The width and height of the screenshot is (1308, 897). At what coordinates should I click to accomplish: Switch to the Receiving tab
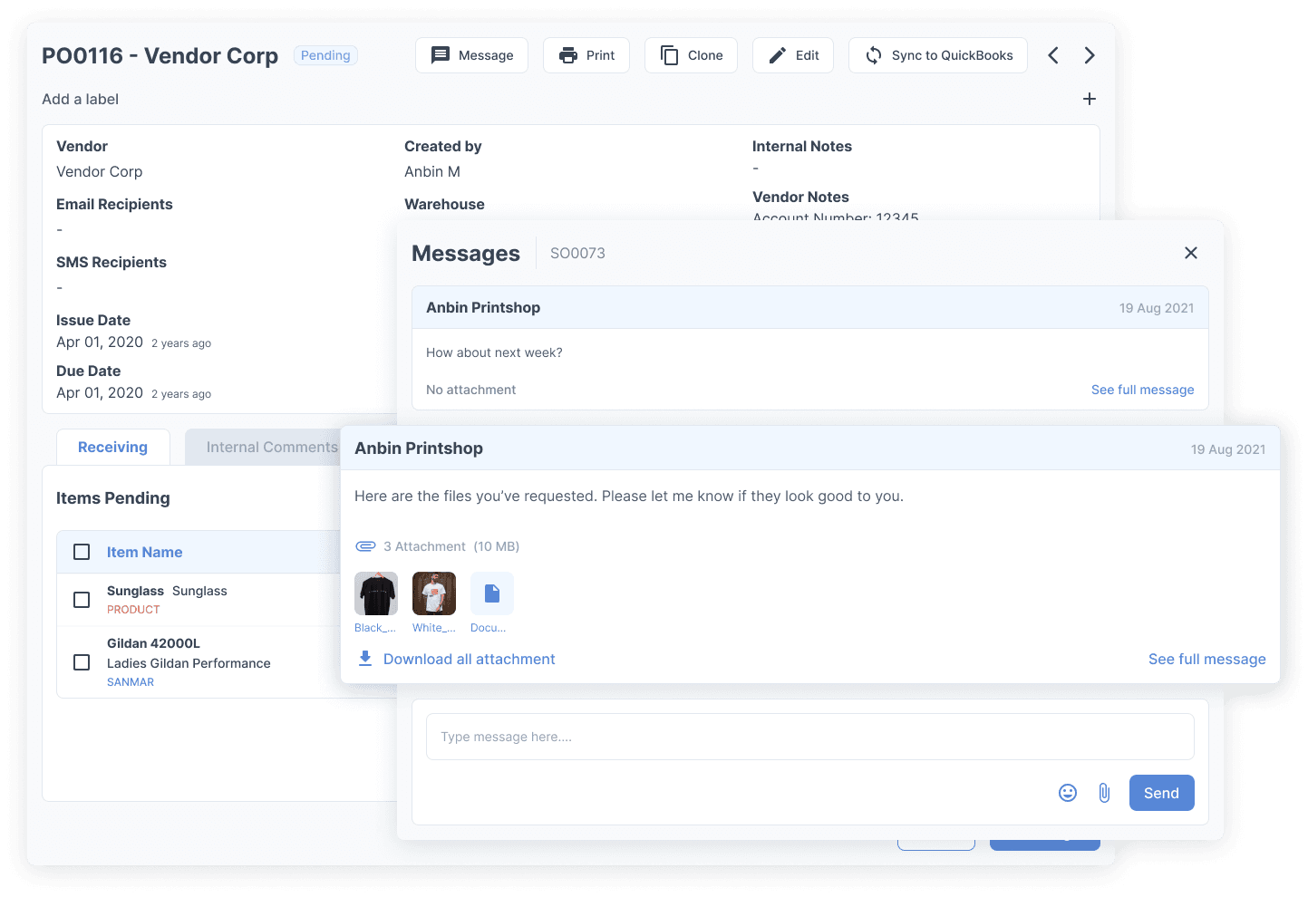(x=112, y=447)
